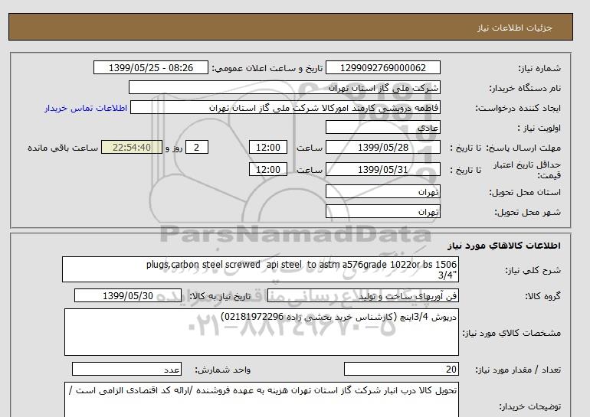Screen dimensions: 590x417
Task: Click the need number field 1299092769000062
Action: (382, 68)
